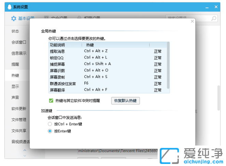Image resolution: width=226 pixels, height=166 pixels.
Task: Click the QQ penguin icon in title bar
Action: 9,7
